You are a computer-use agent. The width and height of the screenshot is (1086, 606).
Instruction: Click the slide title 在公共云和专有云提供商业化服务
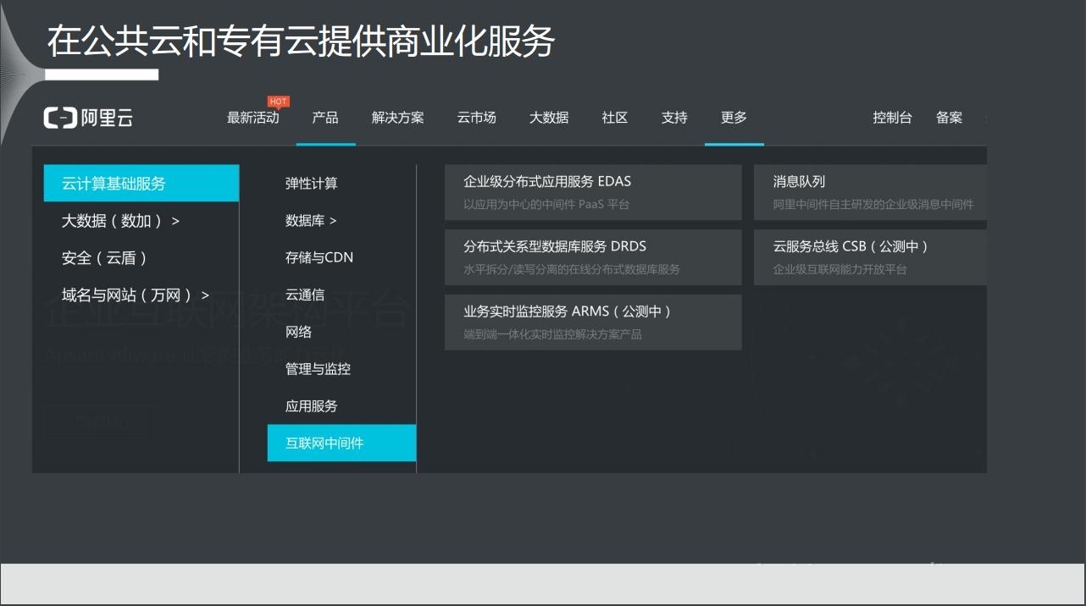[x=301, y=41]
